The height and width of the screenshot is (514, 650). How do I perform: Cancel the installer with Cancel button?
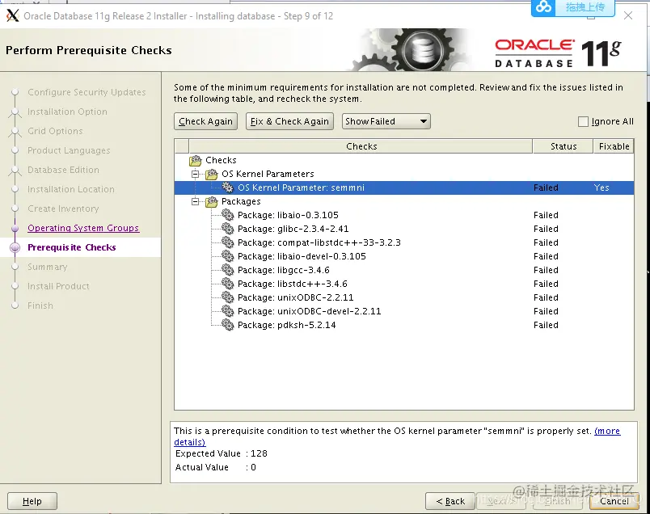pyautogui.click(x=614, y=501)
